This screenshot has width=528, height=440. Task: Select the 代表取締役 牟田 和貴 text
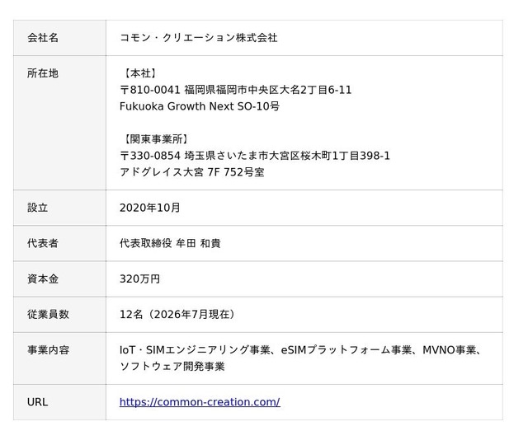(x=170, y=243)
